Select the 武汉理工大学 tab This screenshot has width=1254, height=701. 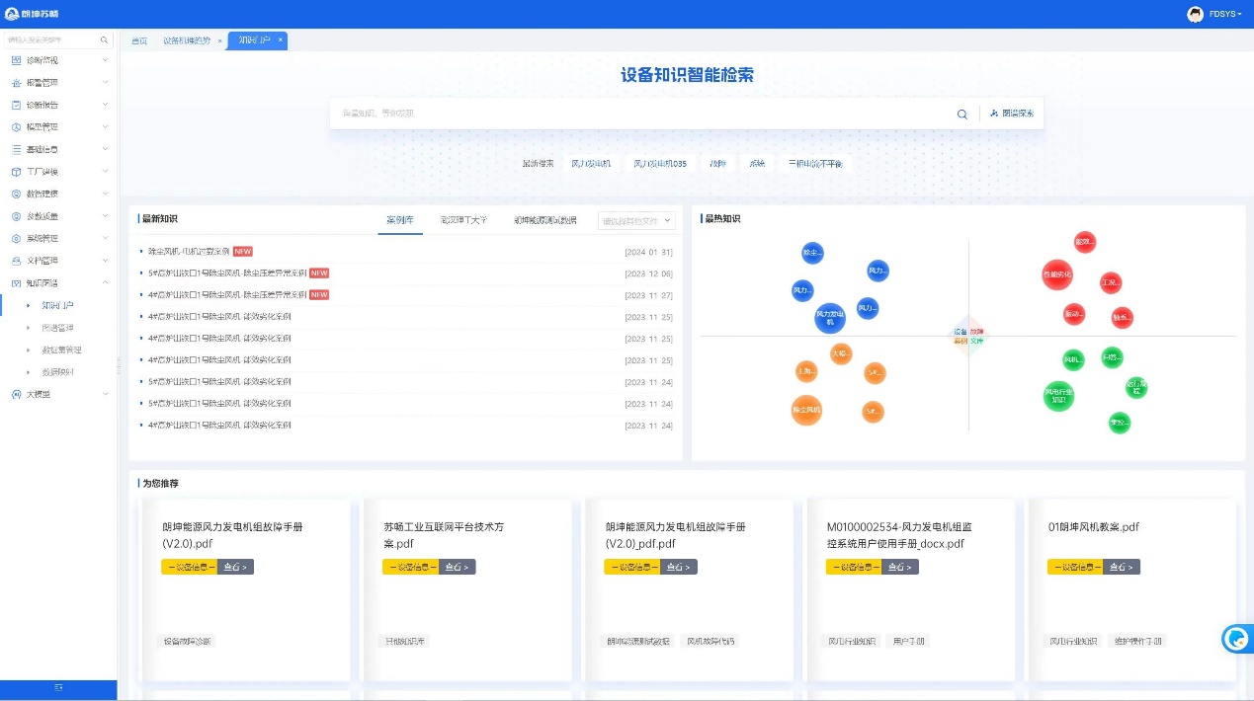463,221
